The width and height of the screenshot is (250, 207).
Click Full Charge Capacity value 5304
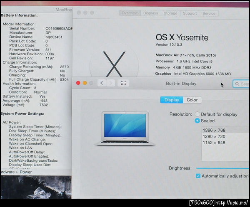pyautogui.click(x=64, y=79)
